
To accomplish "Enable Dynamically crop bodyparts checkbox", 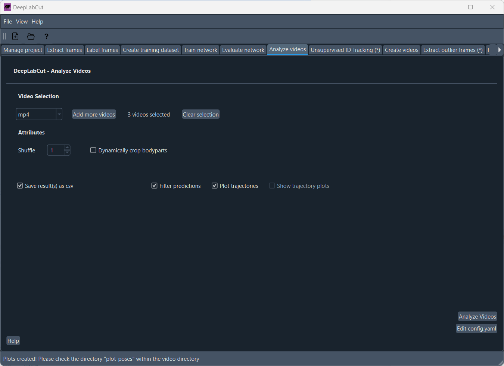I will pyautogui.click(x=93, y=150).
